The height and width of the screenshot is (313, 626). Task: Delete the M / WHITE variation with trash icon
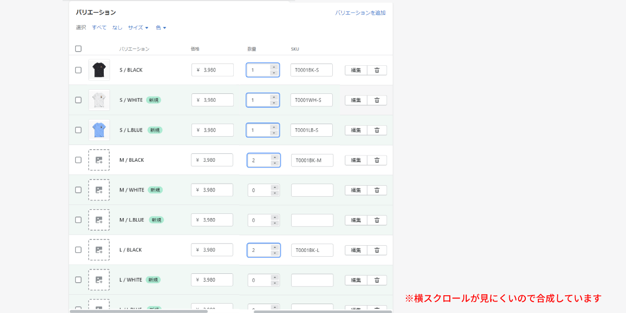coord(377,190)
